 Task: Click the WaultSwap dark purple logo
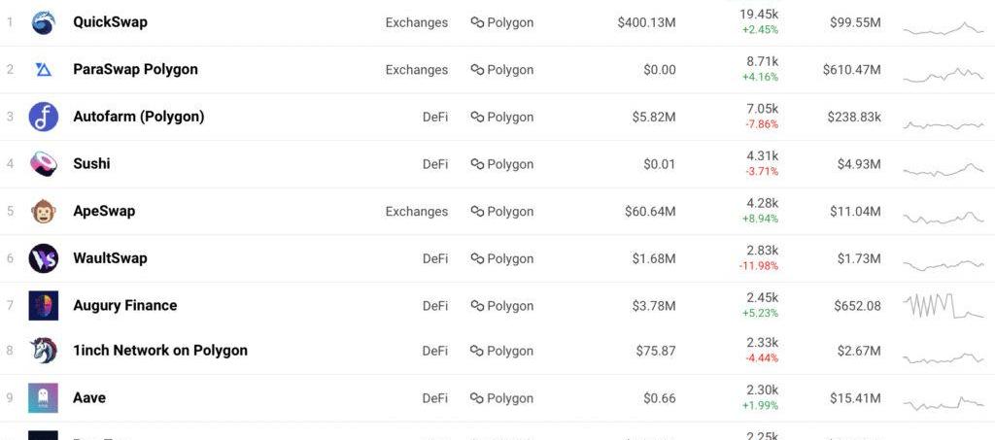click(43, 258)
